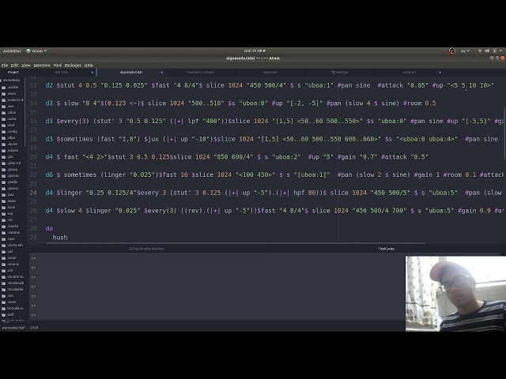Image resolution: width=506 pixels, height=379 pixels.
Task: Open the View menu
Action: [x=26, y=65]
